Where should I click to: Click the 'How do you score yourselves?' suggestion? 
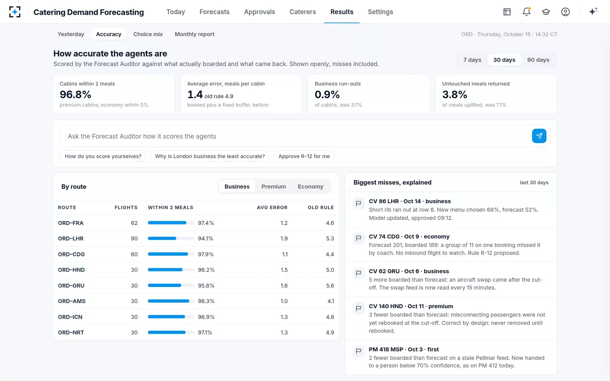click(103, 156)
